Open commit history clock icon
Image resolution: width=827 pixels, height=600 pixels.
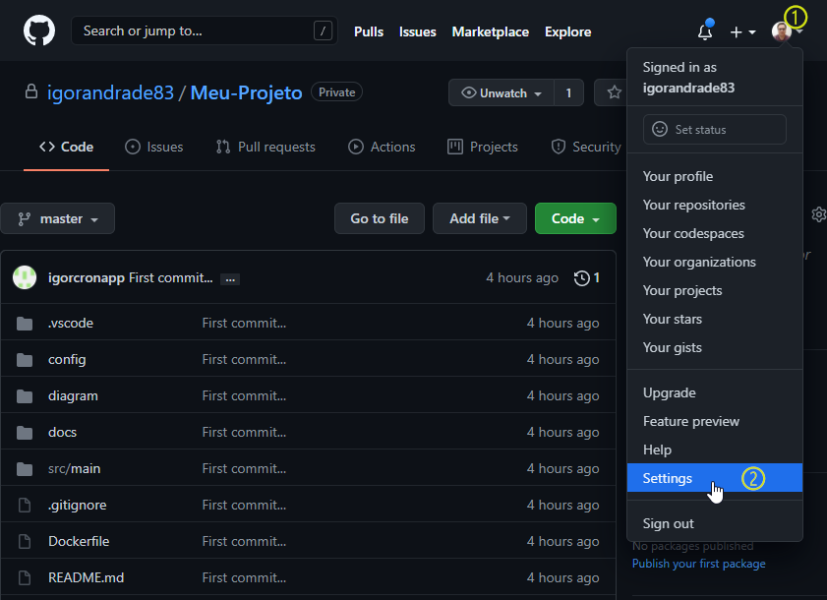(x=582, y=277)
